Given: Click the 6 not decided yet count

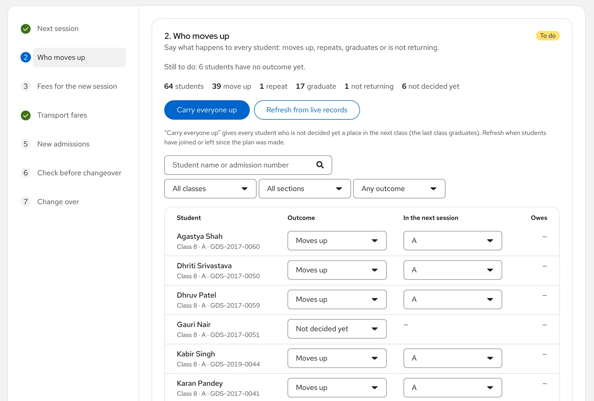Looking at the screenshot, I should pos(430,86).
